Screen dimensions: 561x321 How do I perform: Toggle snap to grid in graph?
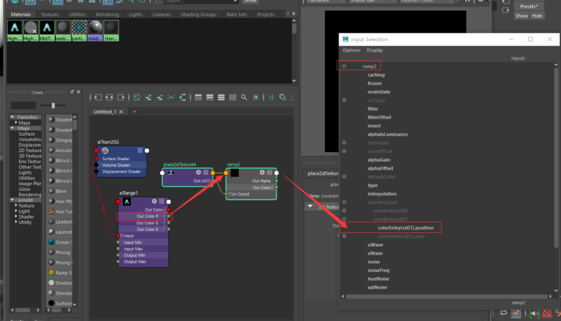pyautogui.click(x=283, y=97)
